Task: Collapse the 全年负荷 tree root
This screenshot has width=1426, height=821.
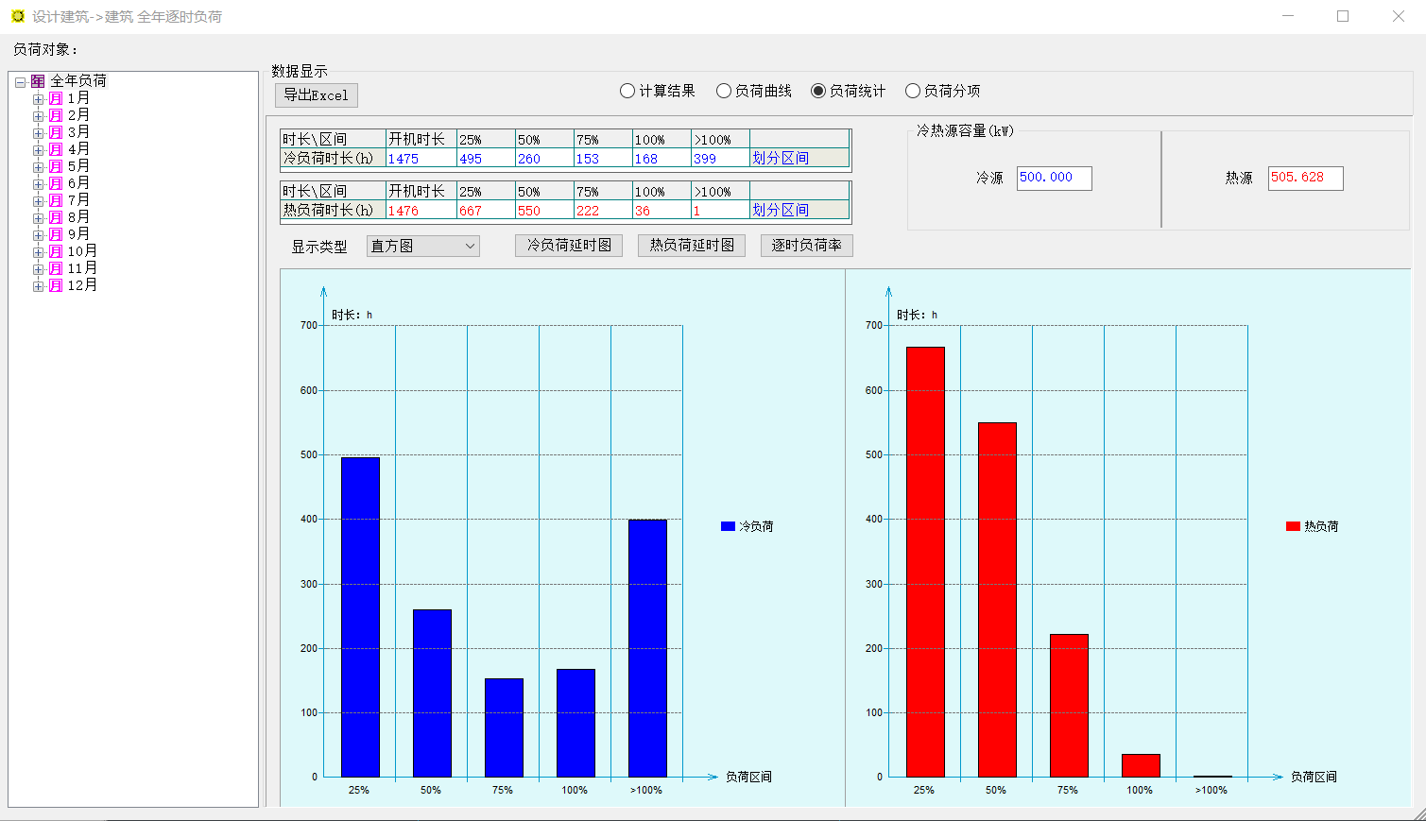Action: point(20,82)
